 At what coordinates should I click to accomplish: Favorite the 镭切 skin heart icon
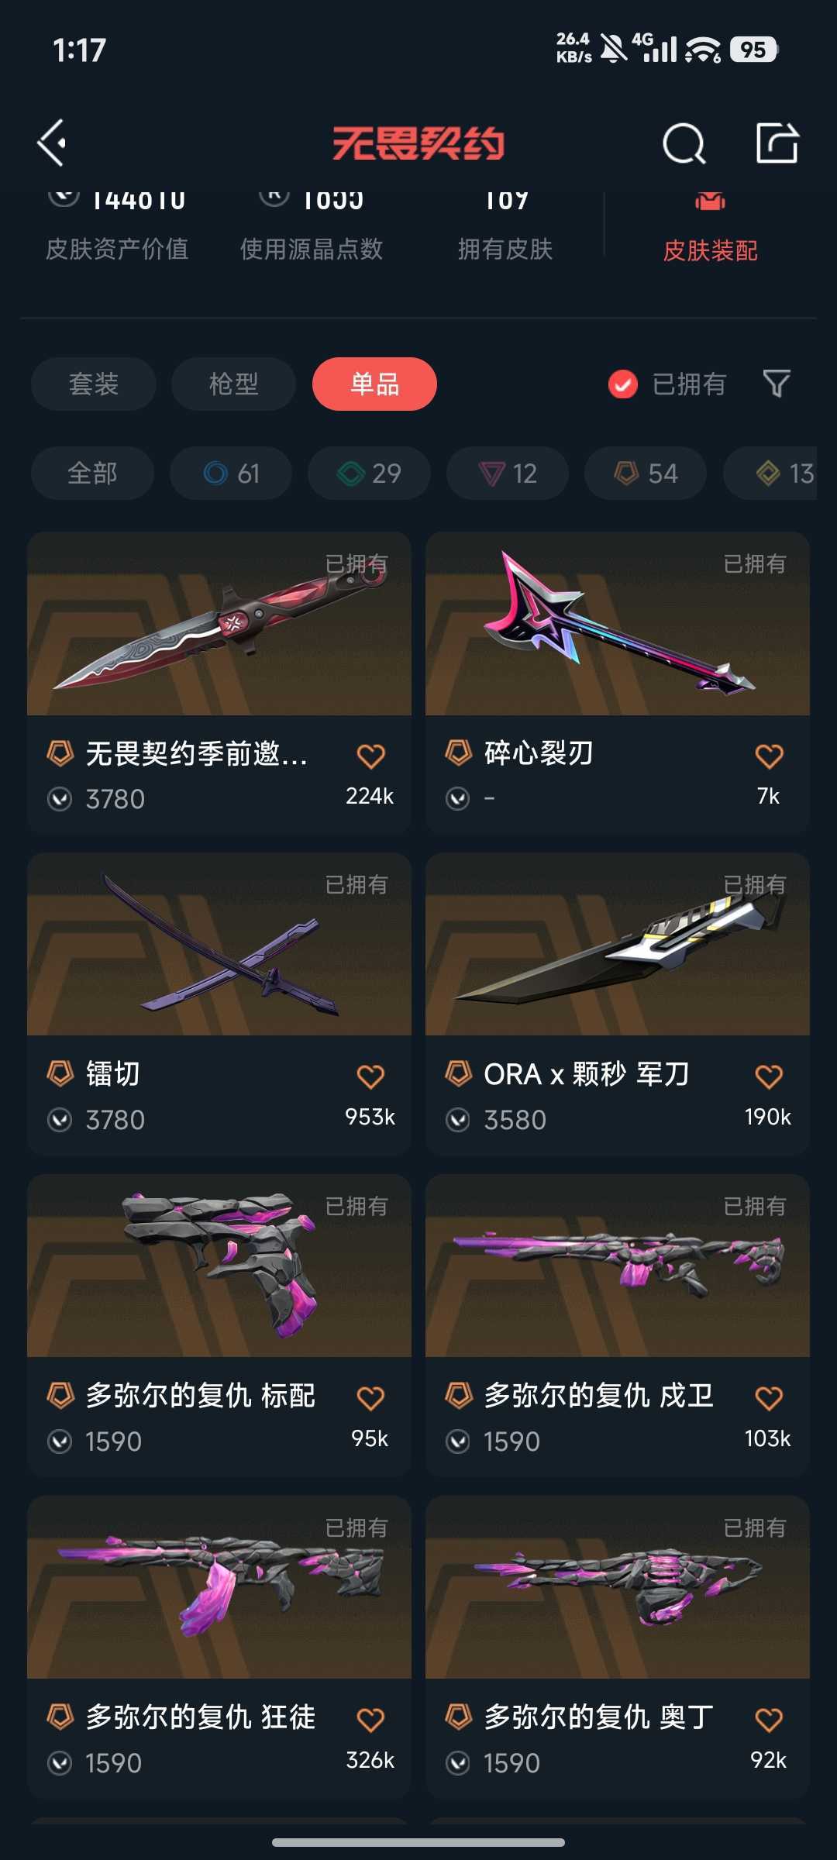click(370, 1076)
